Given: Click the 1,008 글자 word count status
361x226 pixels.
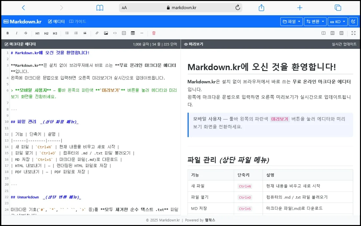Looking at the screenshot, I should (x=155, y=44).
